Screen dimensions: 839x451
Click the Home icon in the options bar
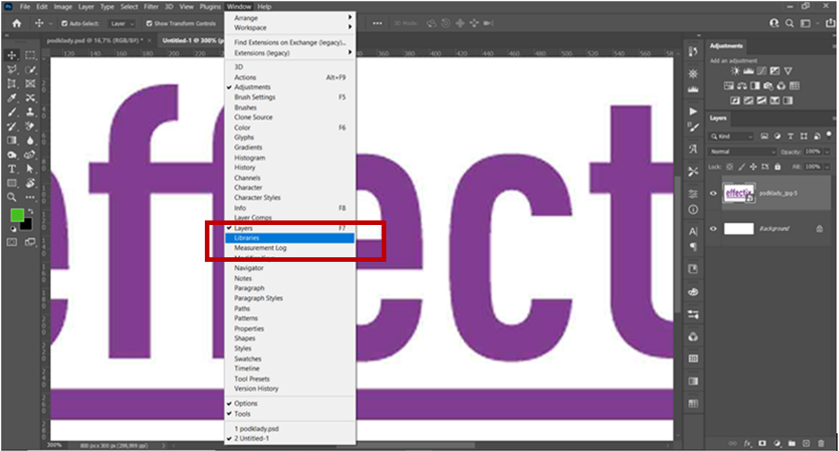pyautogui.click(x=17, y=23)
